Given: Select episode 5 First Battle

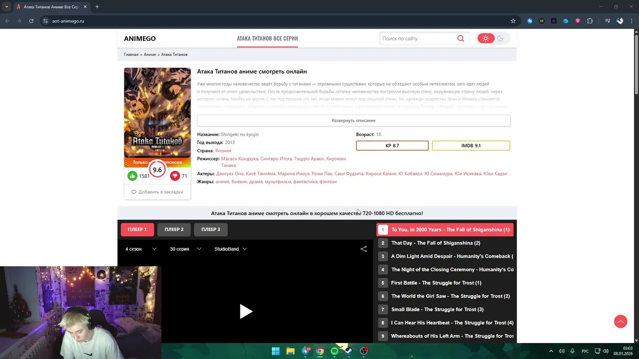Looking at the screenshot, I should click(x=445, y=283).
